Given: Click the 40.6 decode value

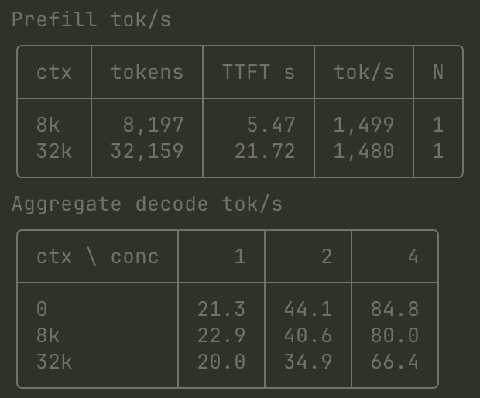Looking at the screenshot, I should coord(308,335).
